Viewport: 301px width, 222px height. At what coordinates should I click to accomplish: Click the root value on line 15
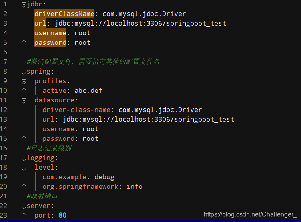[x=90, y=139]
